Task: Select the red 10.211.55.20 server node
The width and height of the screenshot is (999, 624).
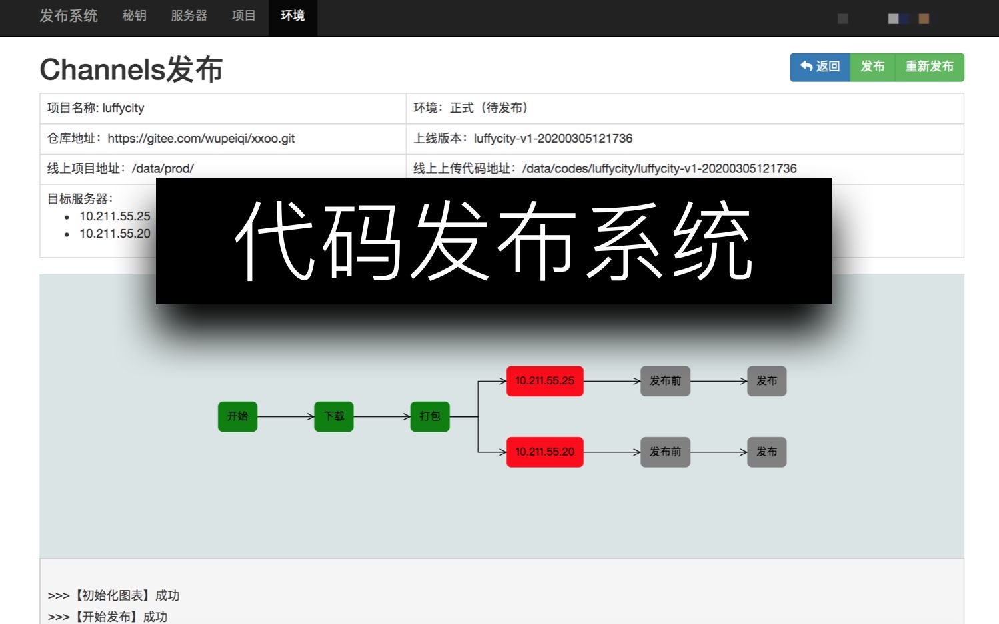Action: coord(545,452)
